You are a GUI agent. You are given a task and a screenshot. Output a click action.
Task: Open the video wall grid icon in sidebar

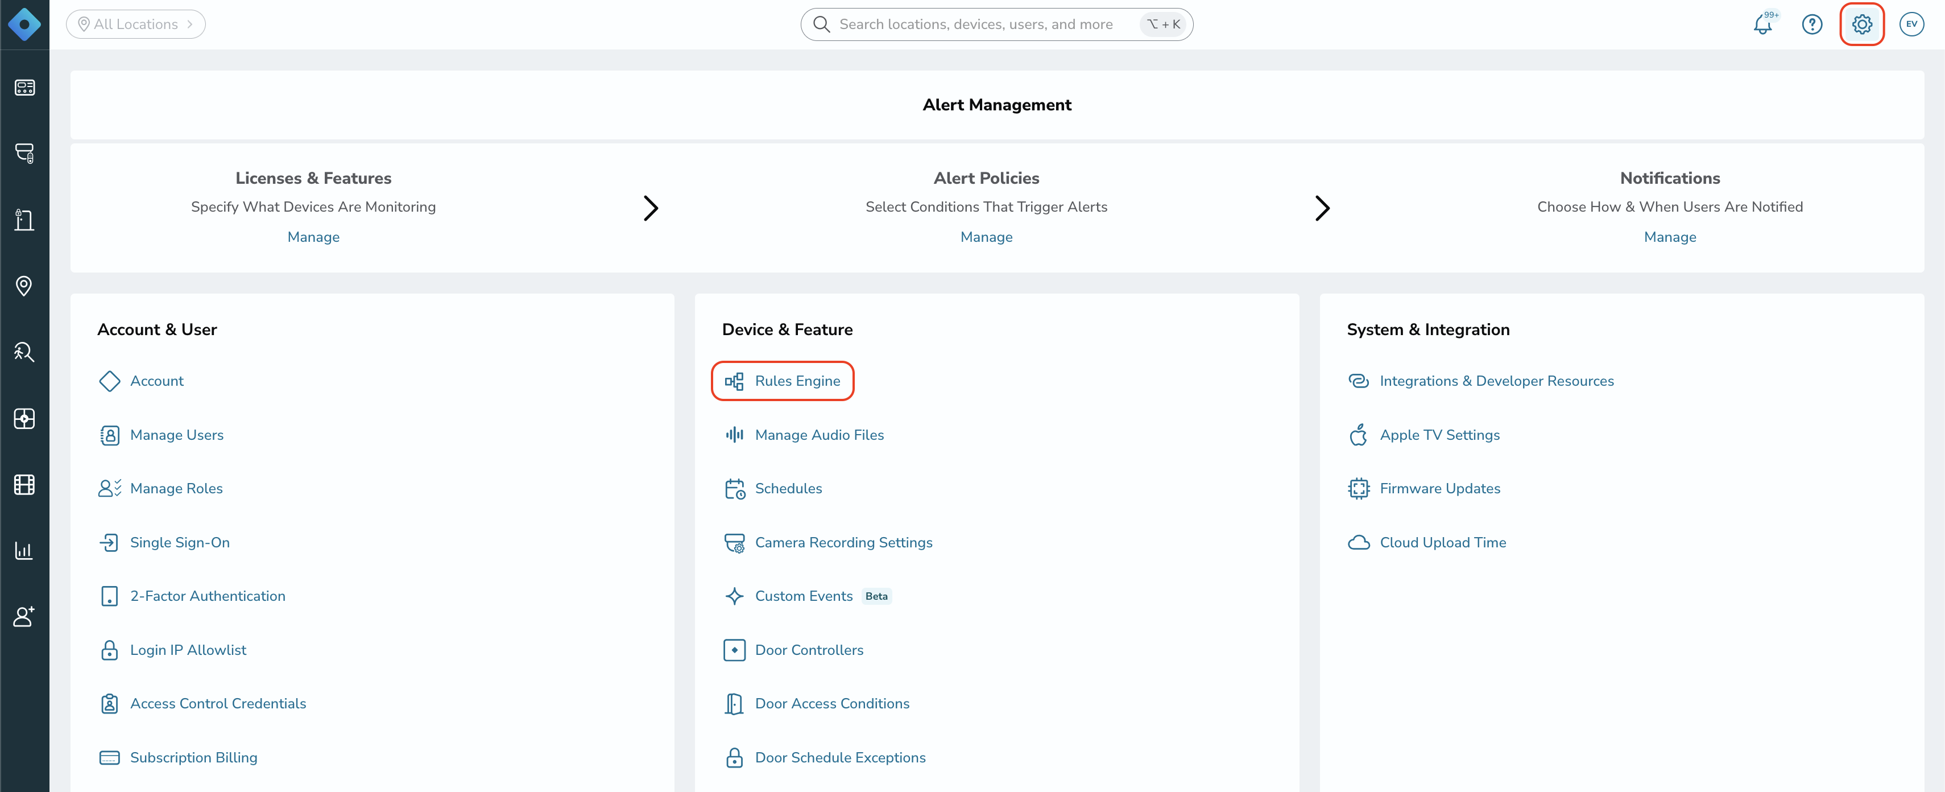tap(24, 418)
